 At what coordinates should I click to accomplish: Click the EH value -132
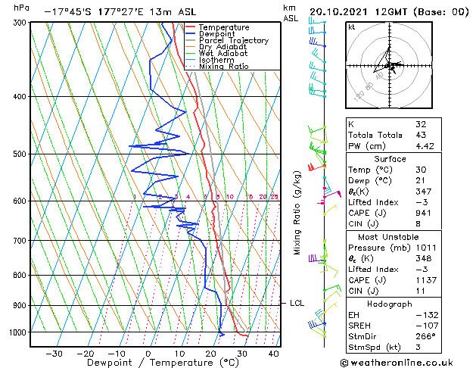(427, 315)
